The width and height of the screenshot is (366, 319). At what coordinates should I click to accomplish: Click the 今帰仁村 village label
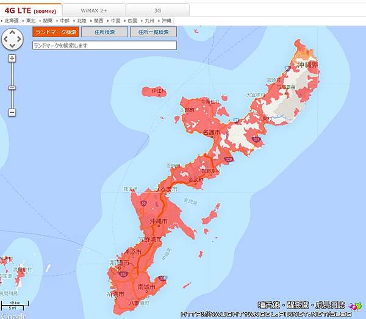(x=210, y=101)
